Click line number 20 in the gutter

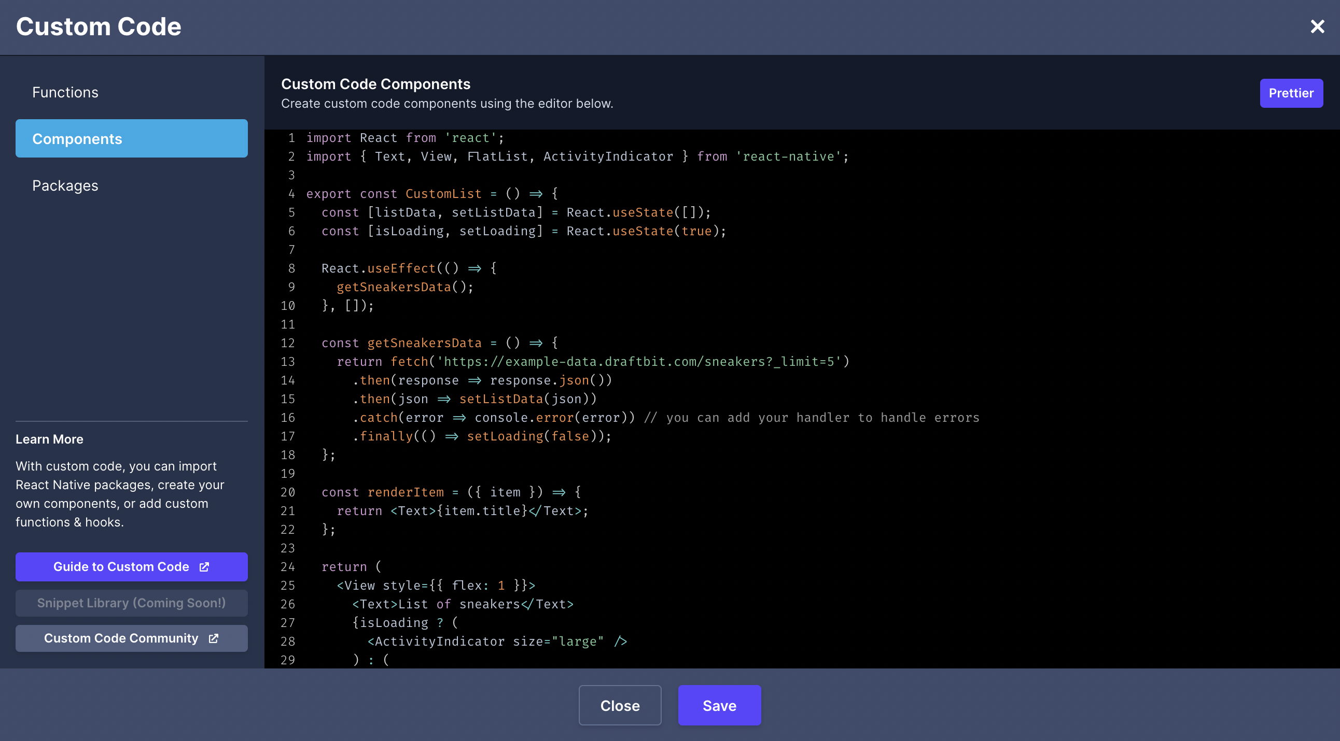pyautogui.click(x=288, y=492)
